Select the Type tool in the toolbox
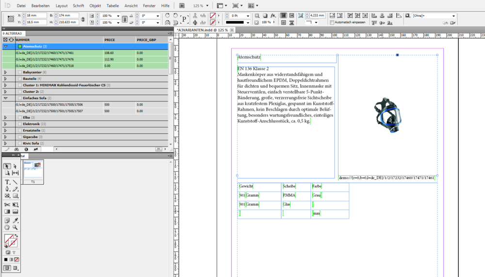 click(x=7, y=182)
